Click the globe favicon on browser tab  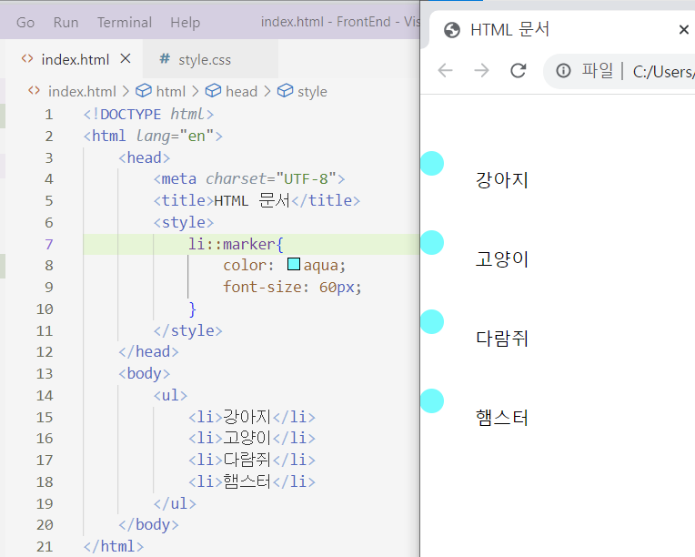coord(452,30)
